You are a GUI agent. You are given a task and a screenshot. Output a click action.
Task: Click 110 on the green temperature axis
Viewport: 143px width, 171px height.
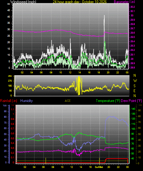point(133,124)
